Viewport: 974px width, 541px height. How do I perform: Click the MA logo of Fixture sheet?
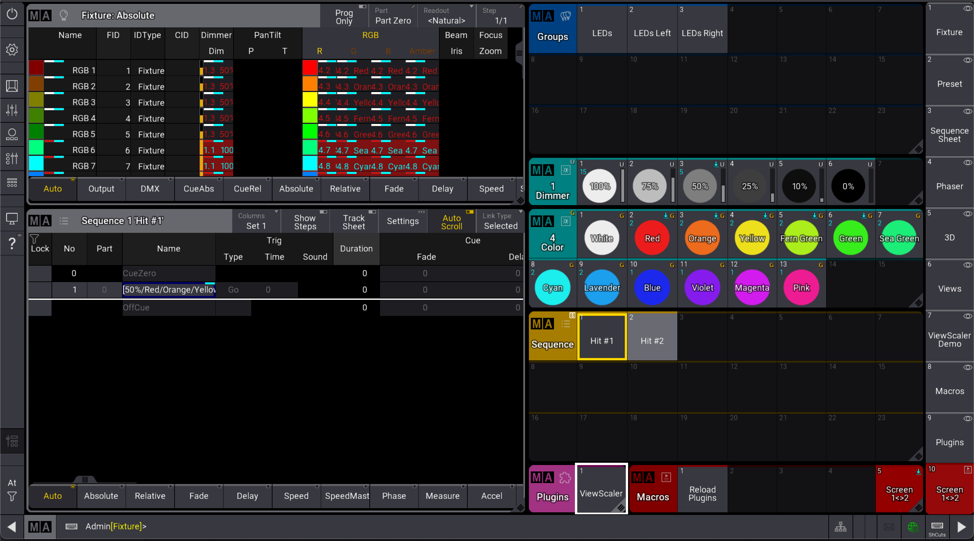click(40, 15)
